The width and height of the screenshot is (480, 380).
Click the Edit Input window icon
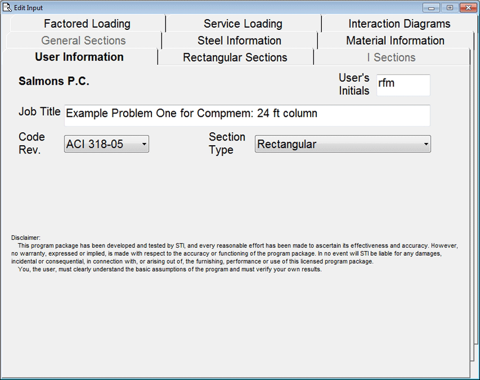(x=7, y=7)
